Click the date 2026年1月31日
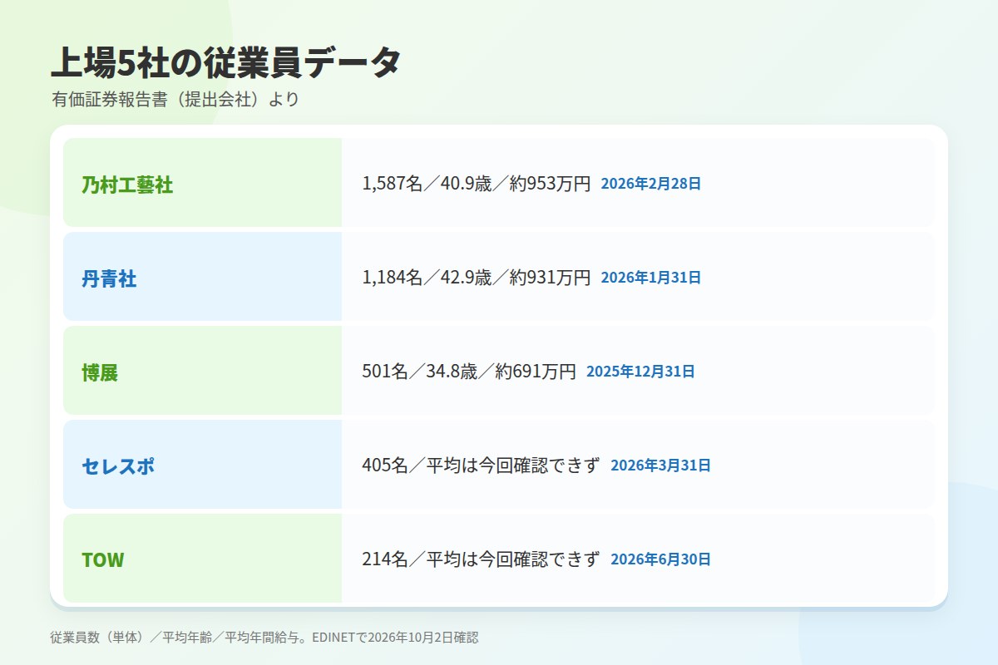Screen dimensions: 998x665 (x=651, y=278)
